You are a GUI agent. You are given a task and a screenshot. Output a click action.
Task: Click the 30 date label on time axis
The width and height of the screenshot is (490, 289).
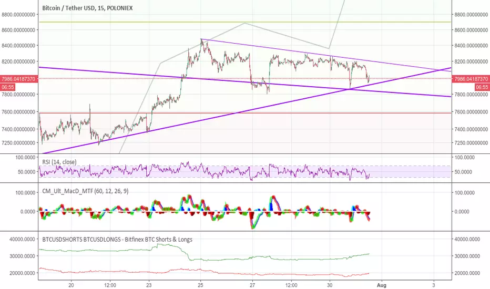(x=330, y=285)
